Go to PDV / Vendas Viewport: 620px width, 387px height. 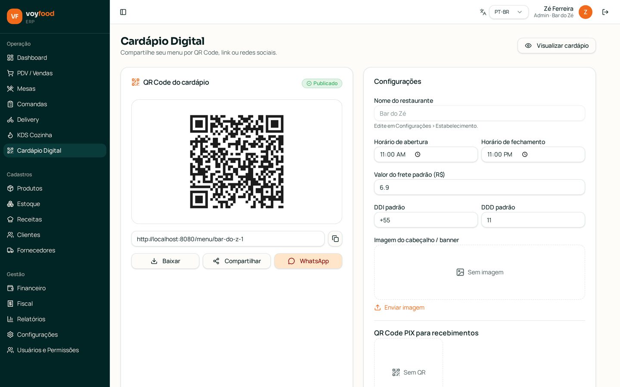(55, 73)
